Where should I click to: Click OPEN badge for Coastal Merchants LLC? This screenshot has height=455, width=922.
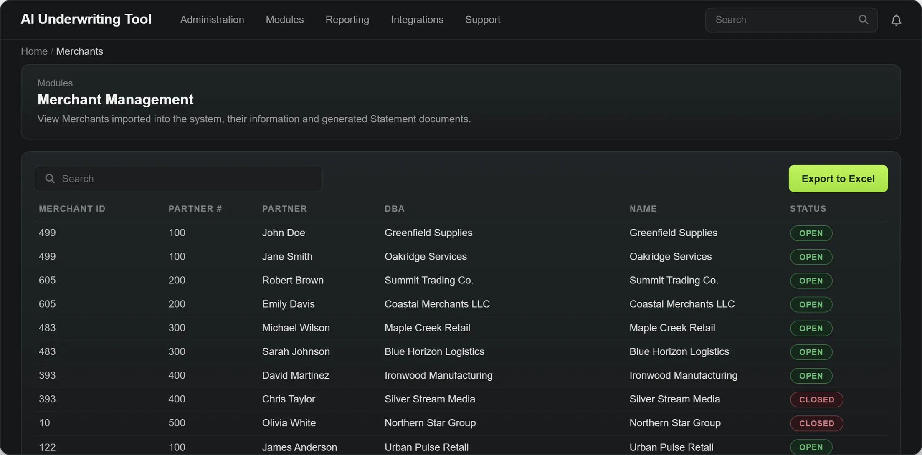click(811, 305)
